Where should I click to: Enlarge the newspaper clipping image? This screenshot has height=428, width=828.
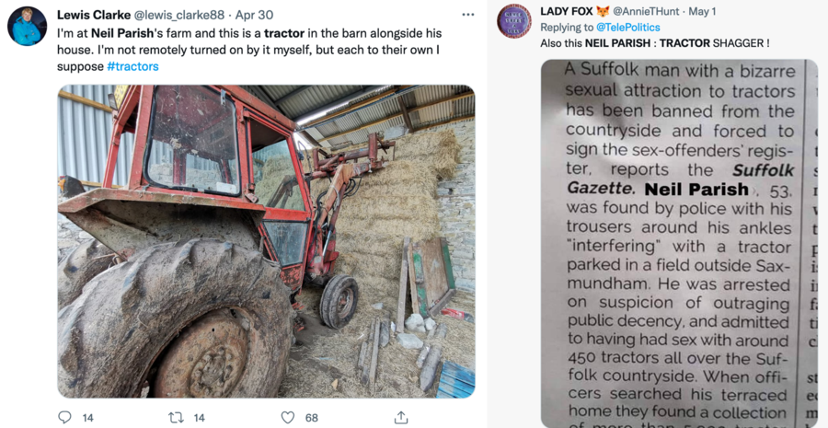point(679,243)
